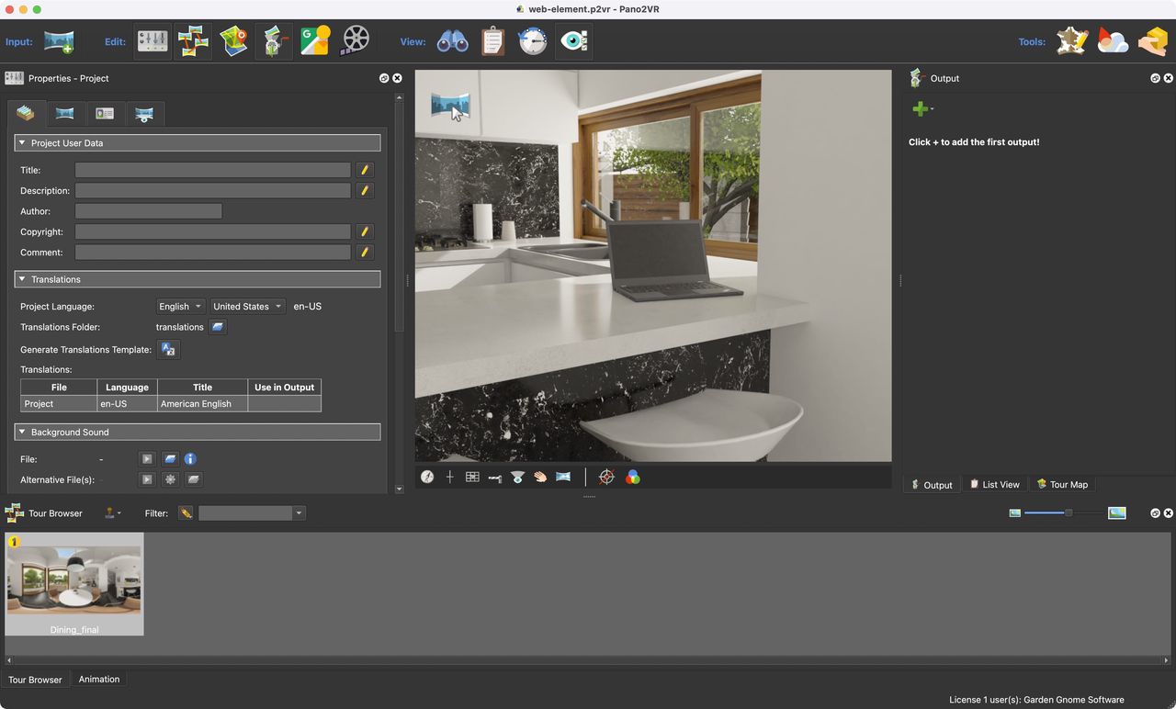
Task: Click the color channels icon below viewer
Action: pyautogui.click(x=632, y=477)
